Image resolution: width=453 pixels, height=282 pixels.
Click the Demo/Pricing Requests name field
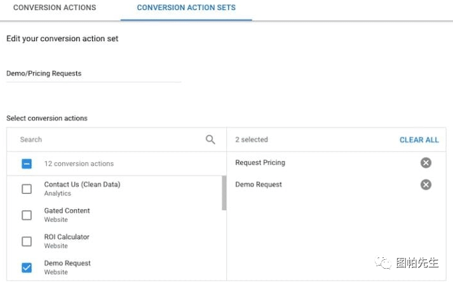[93, 74]
